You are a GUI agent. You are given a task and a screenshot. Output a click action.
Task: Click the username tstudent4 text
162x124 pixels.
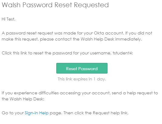click(x=122, y=53)
